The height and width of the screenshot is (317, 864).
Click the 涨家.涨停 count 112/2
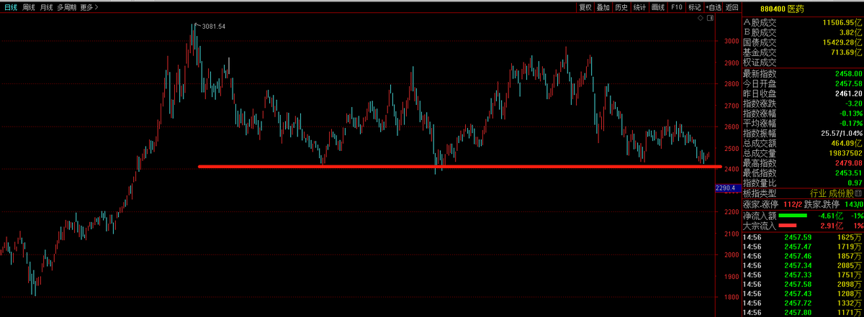pos(793,204)
